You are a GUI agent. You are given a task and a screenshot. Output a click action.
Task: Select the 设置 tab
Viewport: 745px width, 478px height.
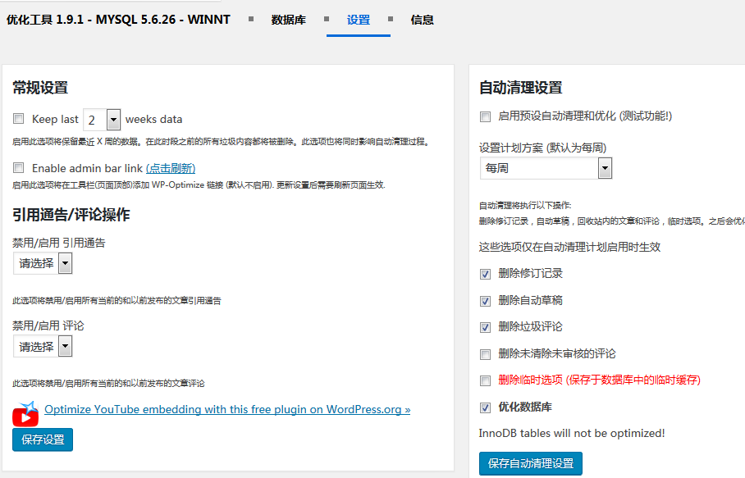click(x=359, y=20)
